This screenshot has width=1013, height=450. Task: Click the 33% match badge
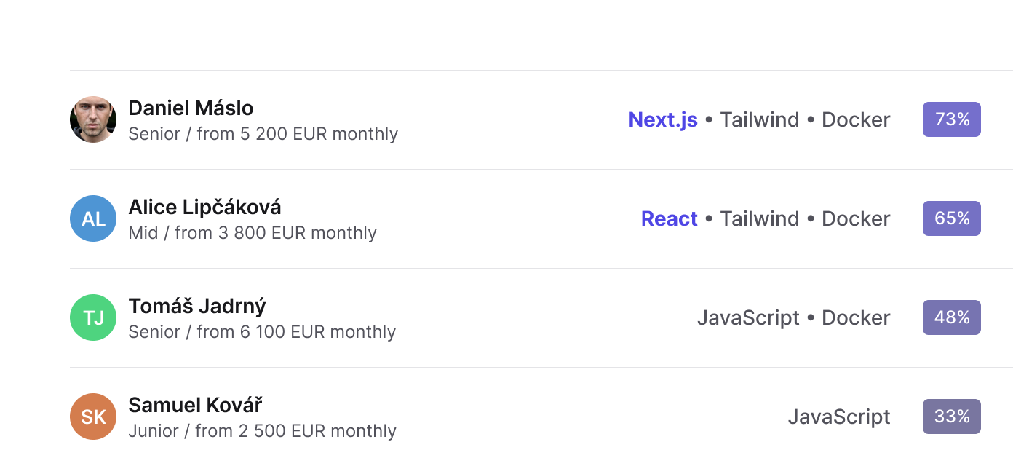pos(952,417)
